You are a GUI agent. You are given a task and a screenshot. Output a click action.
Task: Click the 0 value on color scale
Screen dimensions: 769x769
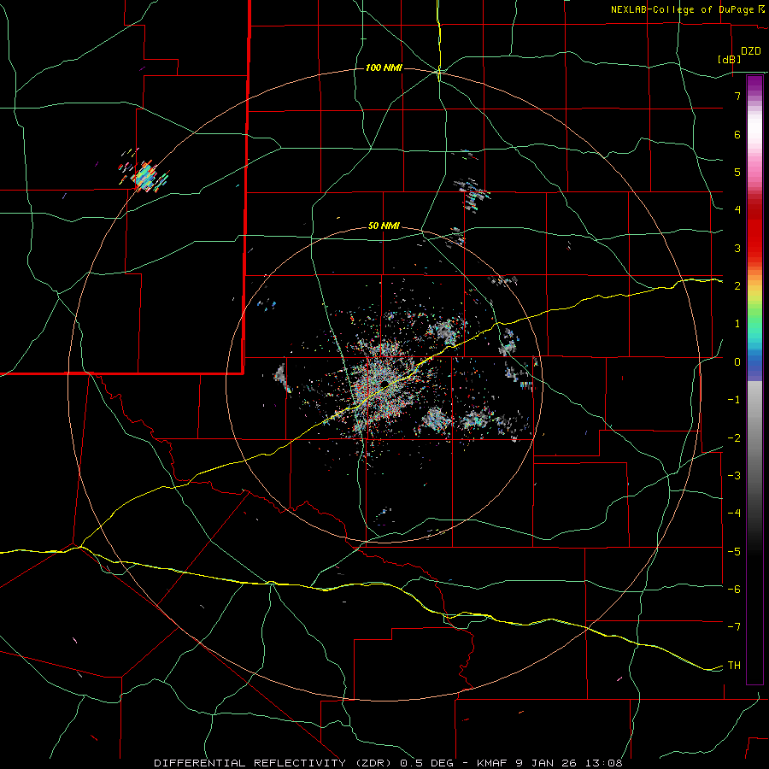pos(737,362)
